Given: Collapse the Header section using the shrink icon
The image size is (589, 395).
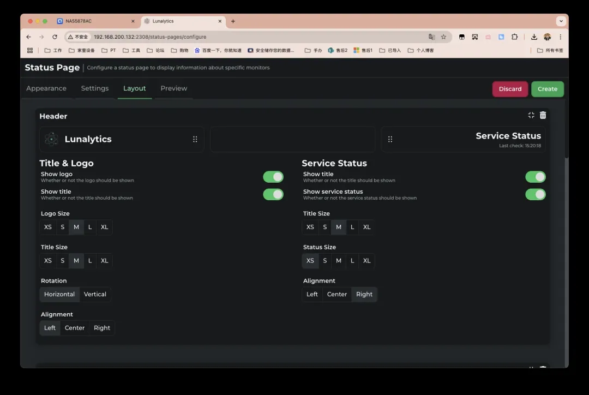Looking at the screenshot, I should [x=531, y=115].
